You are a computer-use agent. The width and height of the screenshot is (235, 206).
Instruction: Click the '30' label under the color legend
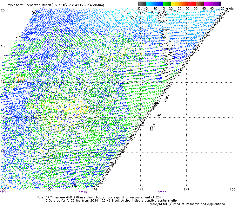click(x=187, y=8)
